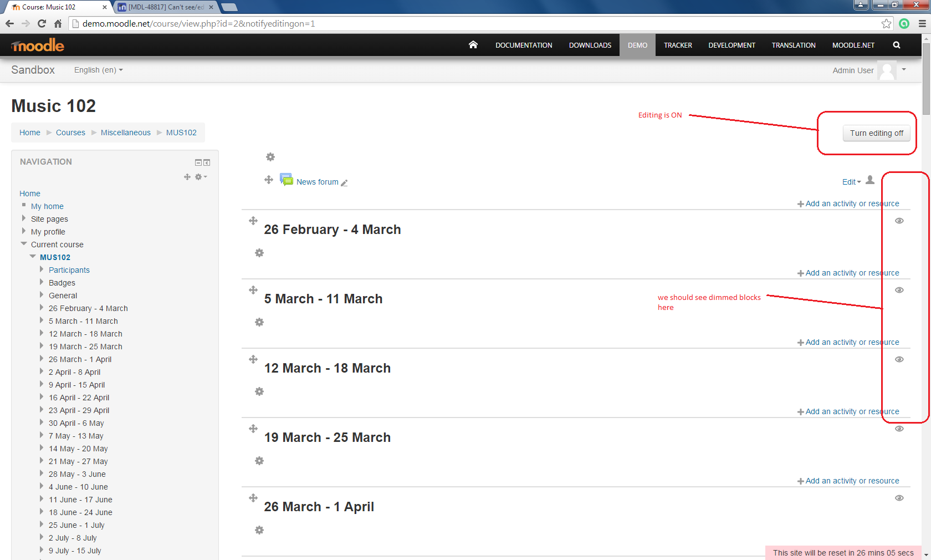Hide the 26 February - 4 March section
Viewport: 931px width, 560px height.
coord(899,221)
